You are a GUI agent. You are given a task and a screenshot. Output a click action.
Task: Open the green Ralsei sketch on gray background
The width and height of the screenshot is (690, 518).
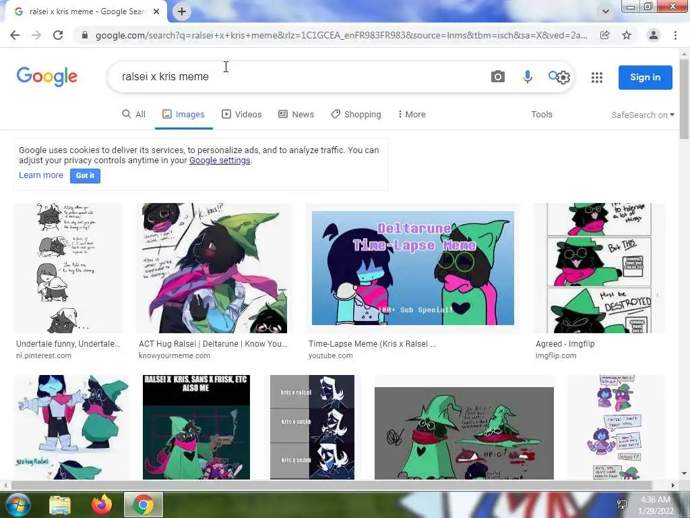coord(464,433)
